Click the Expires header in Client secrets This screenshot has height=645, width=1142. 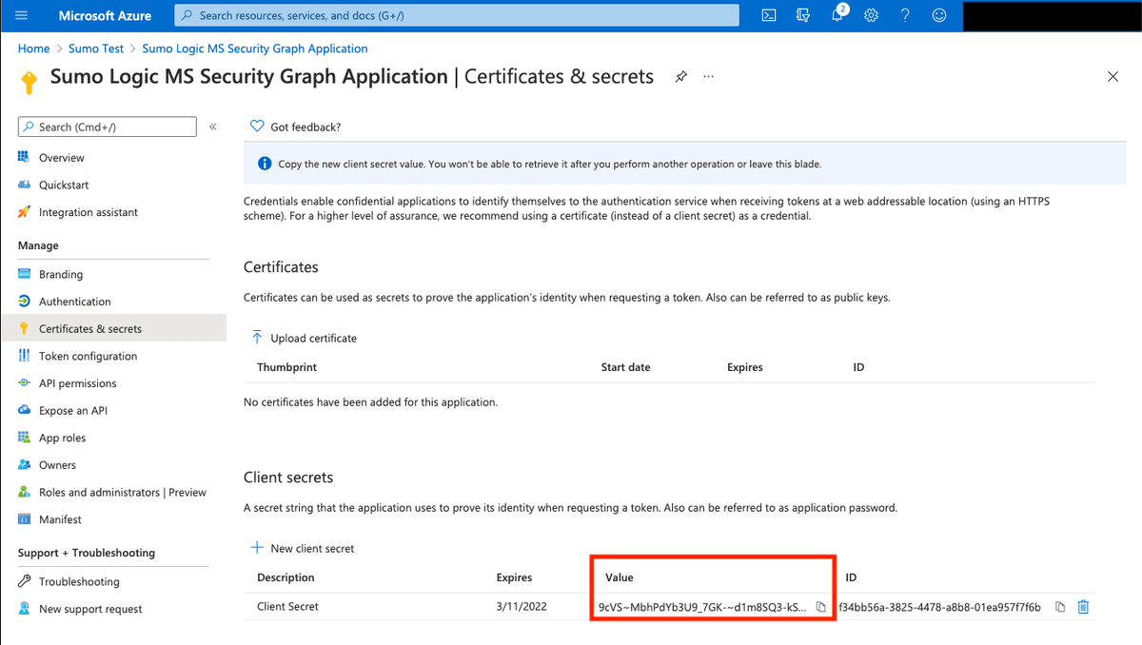click(514, 577)
